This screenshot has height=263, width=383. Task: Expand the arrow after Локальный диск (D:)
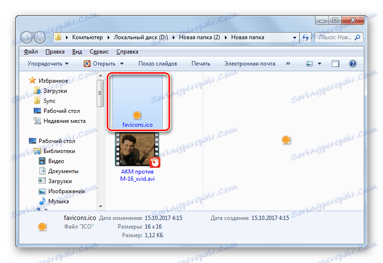pyautogui.click(x=174, y=38)
